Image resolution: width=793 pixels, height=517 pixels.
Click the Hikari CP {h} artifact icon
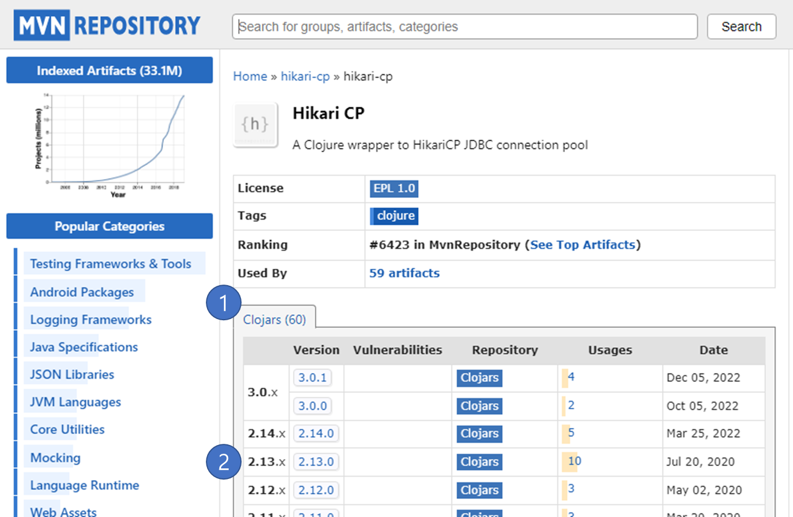[x=256, y=125]
